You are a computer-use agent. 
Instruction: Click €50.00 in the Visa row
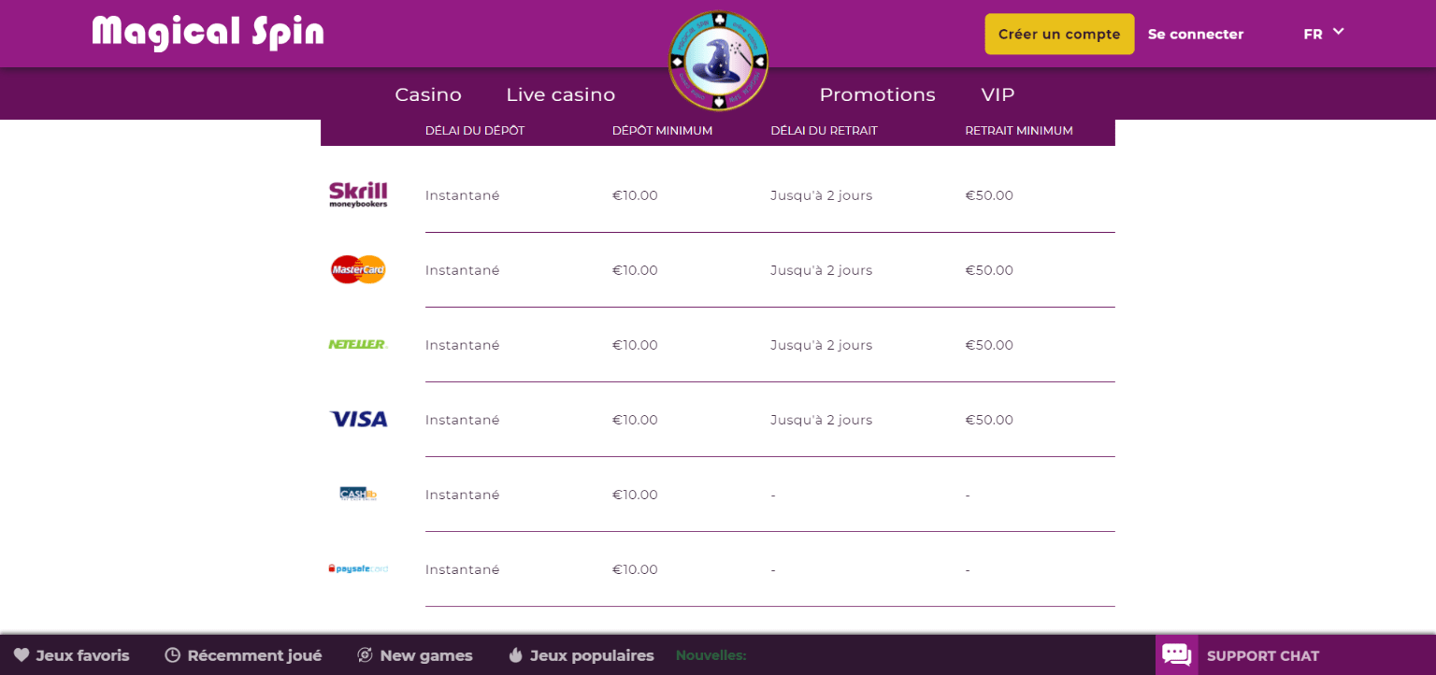989,420
